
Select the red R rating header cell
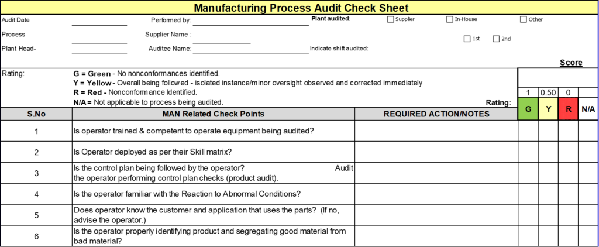568,109
